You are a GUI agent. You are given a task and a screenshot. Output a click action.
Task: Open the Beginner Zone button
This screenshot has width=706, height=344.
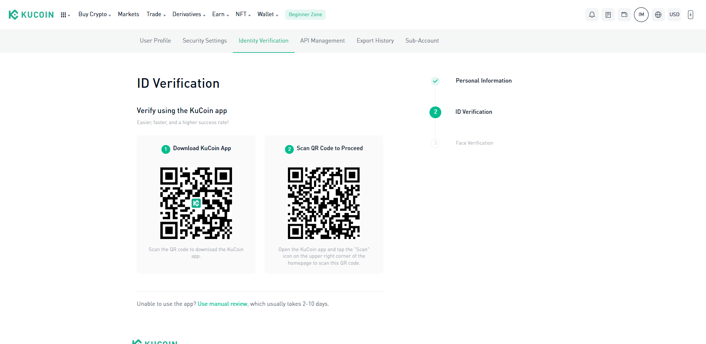pyautogui.click(x=305, y=15)
